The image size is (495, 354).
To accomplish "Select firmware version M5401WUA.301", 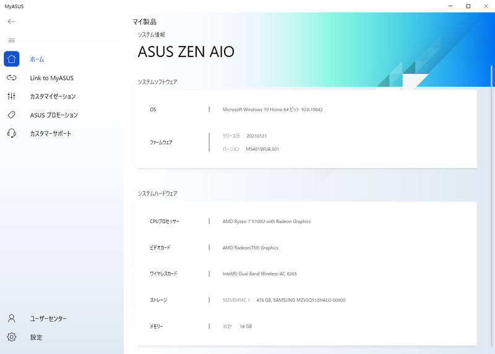I will click(x=262, y=149).
